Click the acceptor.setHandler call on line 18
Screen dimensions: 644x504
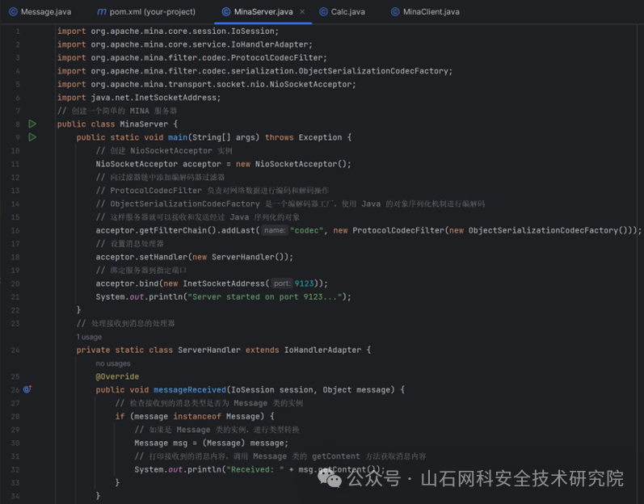tap(195, 257)
